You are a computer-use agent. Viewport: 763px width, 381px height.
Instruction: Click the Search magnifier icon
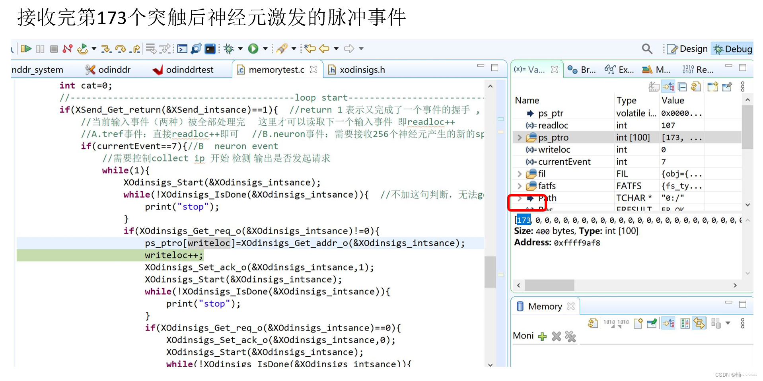click(x=647, y=49)
